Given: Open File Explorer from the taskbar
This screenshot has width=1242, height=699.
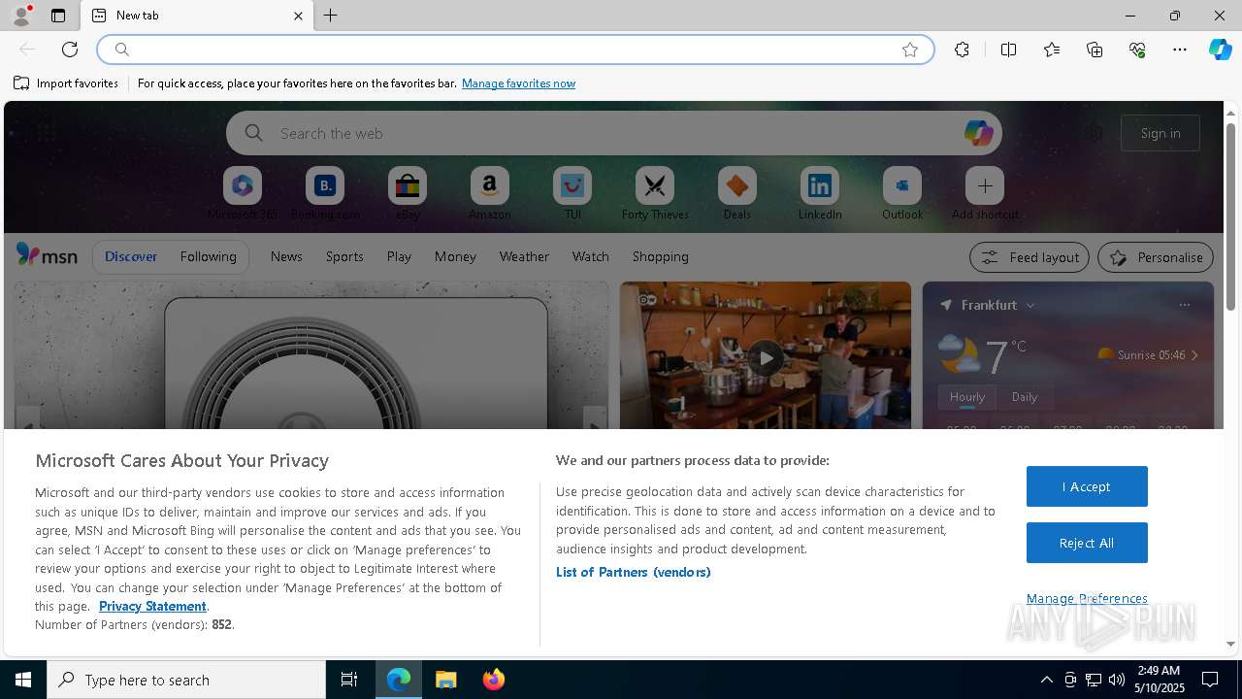Looking at the screenshot, I should point(445,680).
